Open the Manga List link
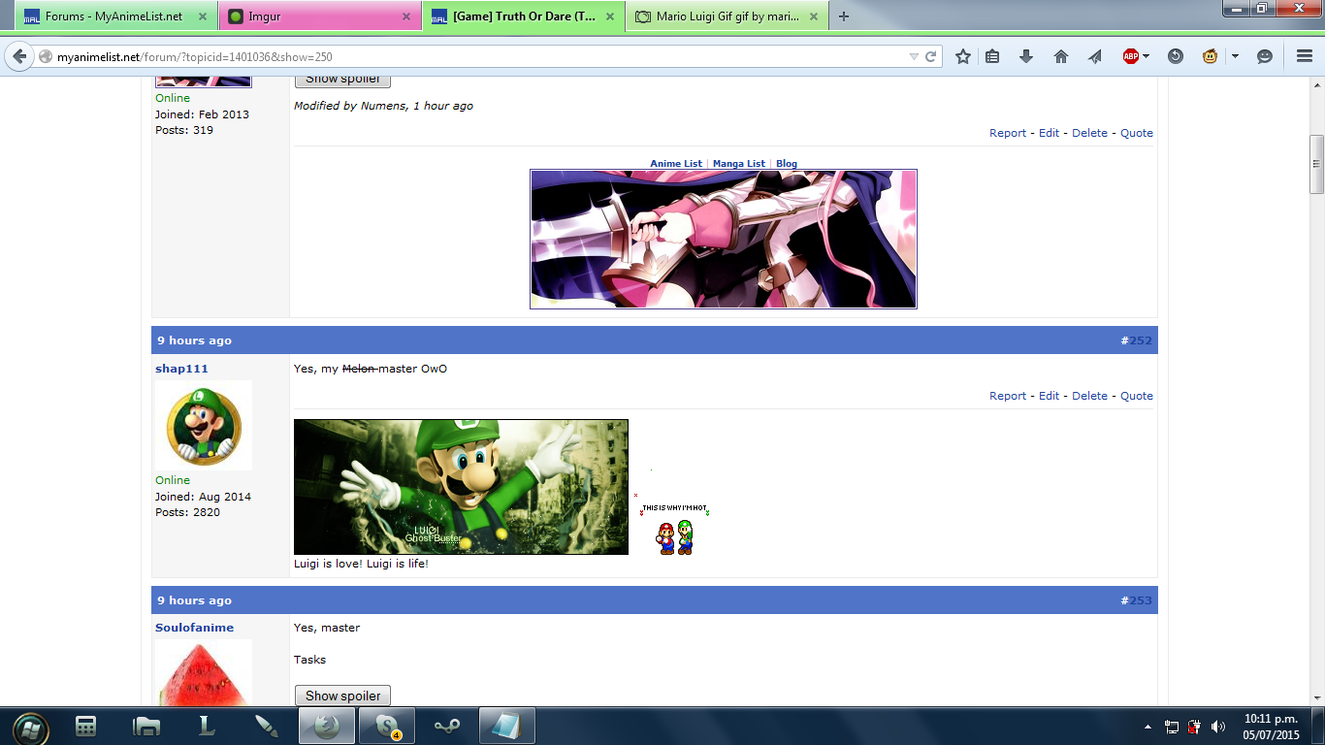The height and width of the screenshot is (745, 1325). (738, 164)
